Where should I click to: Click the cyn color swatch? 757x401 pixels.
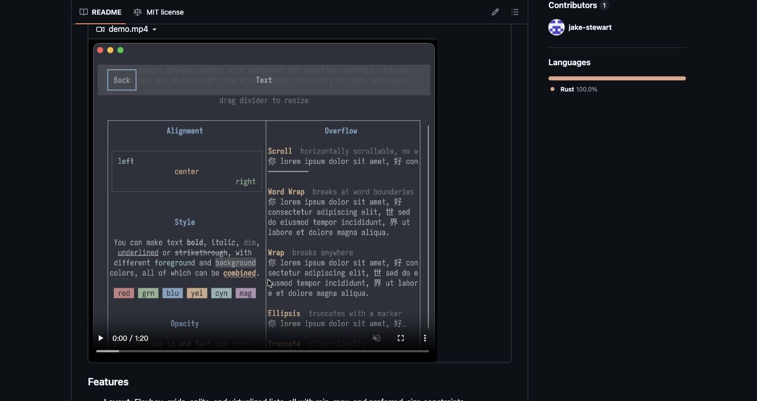point(221,293)
